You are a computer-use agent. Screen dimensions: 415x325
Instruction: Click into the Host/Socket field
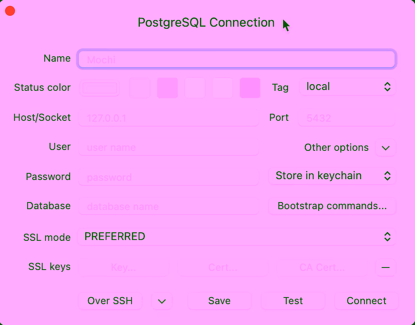[169, 118]
